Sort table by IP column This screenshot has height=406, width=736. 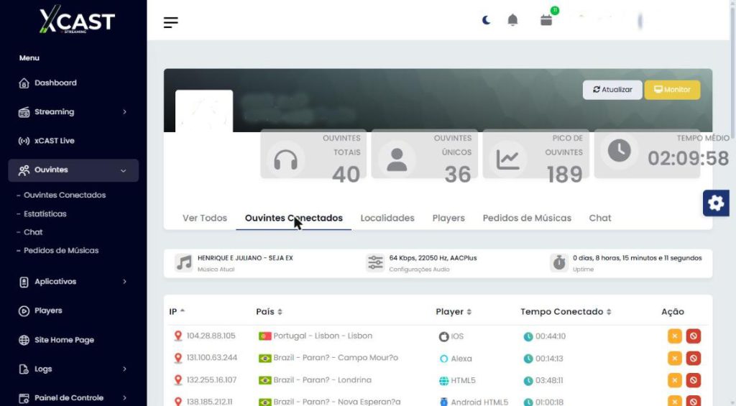pos(177,312)
